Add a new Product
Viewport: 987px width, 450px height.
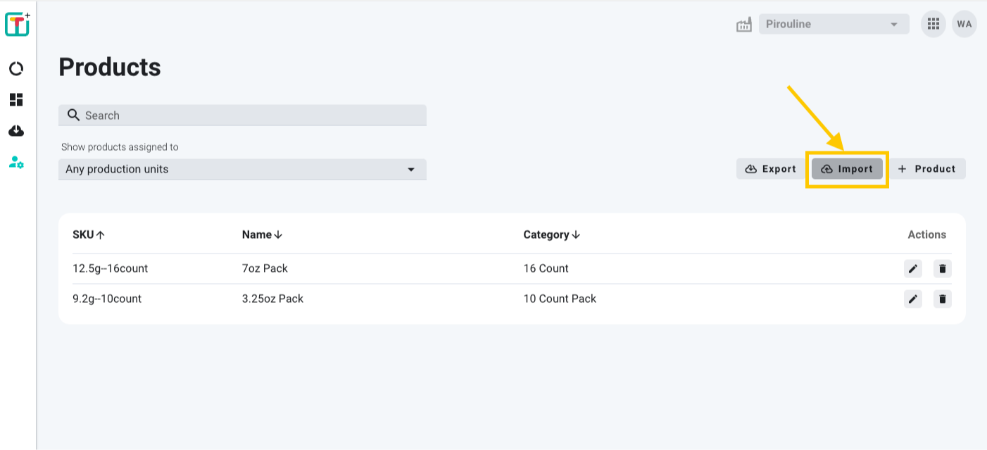coord(926,169)
